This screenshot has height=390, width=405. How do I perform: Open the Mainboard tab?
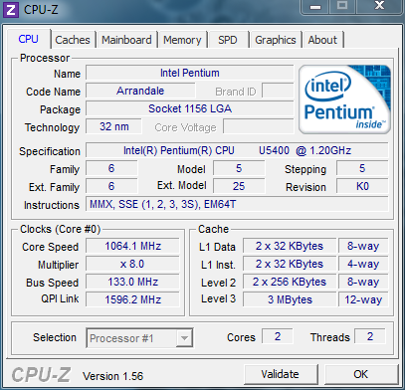[126, 40]
